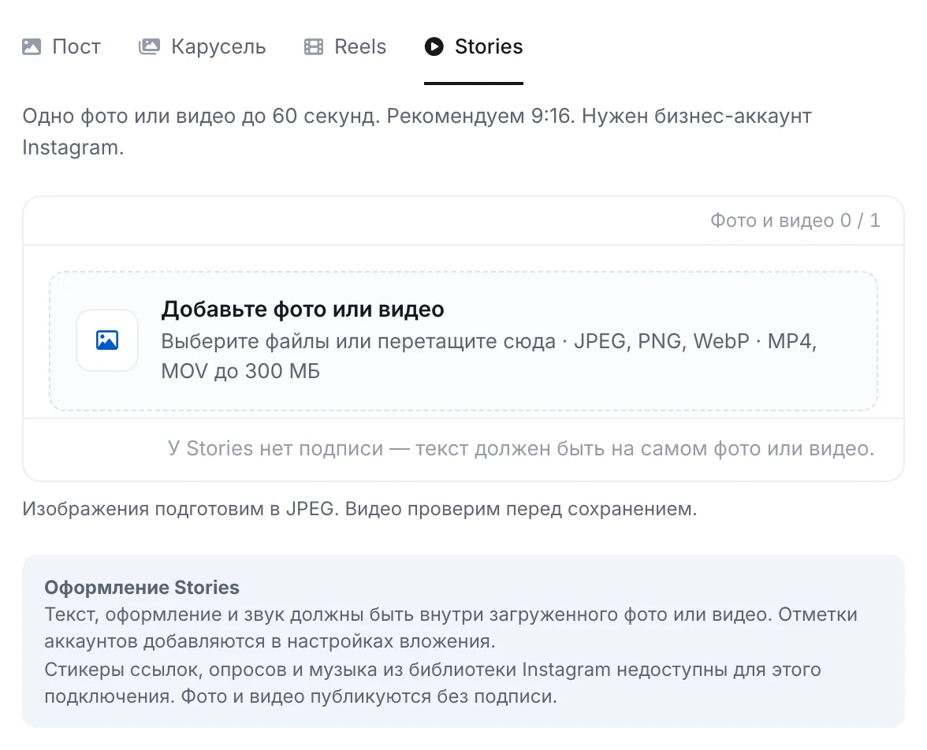Click the film strip icon beside Reels
927x750 pixels.
(x=314, y=46)
